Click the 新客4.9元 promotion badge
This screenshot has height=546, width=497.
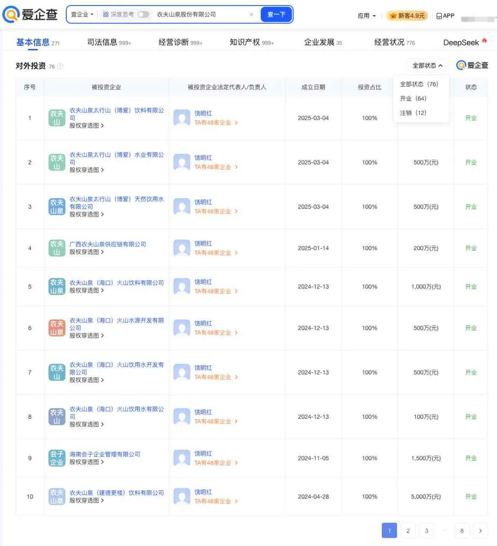coord(407,16)
